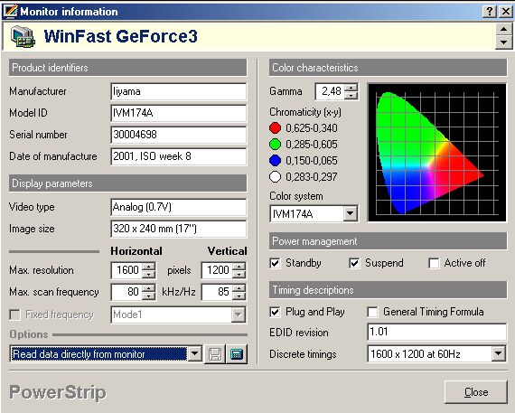This screenshot has width=515, height=413.
Task: Click the Color characteristics section header
Action: point(388,68)
